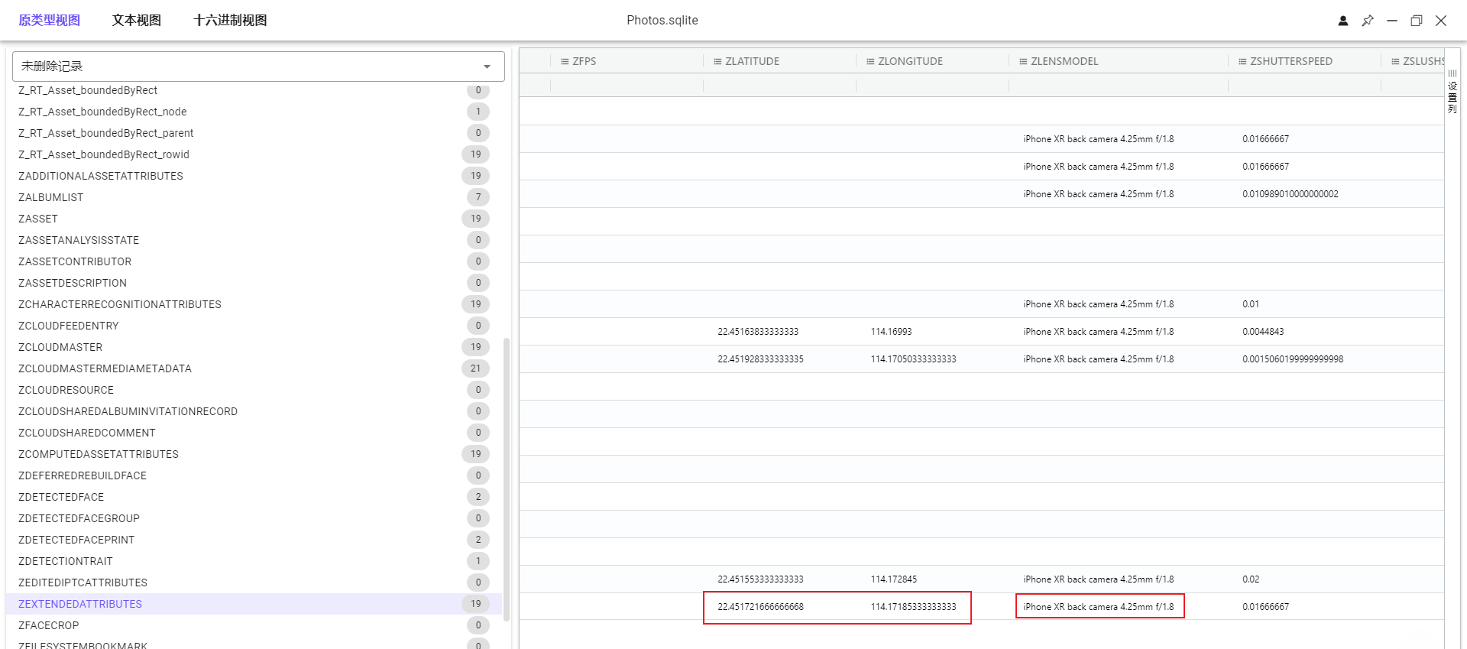Image resolution: width=1467 pixels, height=649 pixels.
Task: Select longitude cell 114.16993
Action: point(891,332)
